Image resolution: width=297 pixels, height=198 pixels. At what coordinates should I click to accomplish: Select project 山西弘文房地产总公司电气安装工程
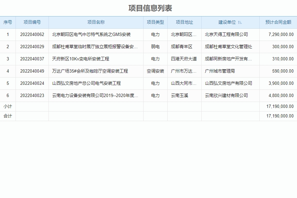point(86,83)
